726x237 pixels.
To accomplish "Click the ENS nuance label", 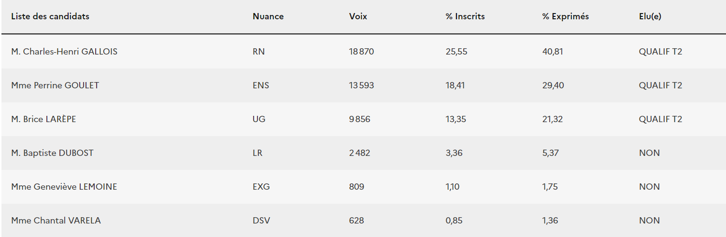I will [x=261, y=85].
